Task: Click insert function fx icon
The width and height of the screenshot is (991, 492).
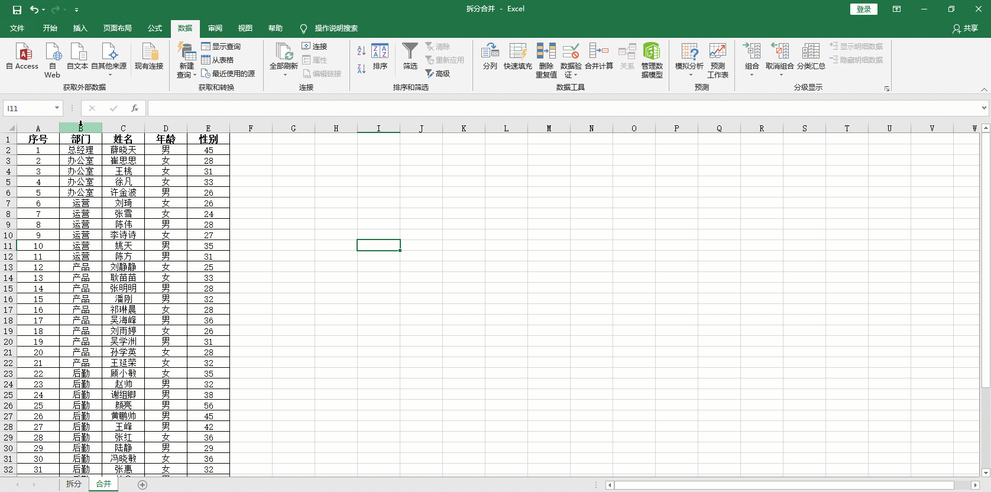Action: pyautogui.click(x=135, y=108)
